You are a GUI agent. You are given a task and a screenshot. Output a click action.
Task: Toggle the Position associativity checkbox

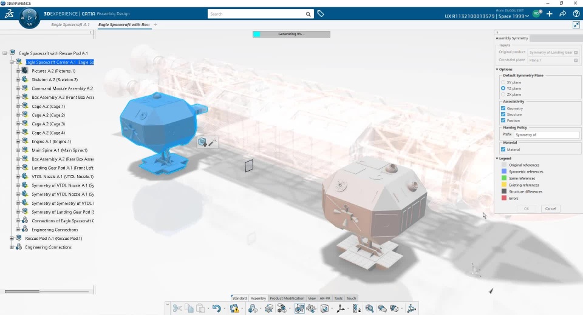pos(503,120)
